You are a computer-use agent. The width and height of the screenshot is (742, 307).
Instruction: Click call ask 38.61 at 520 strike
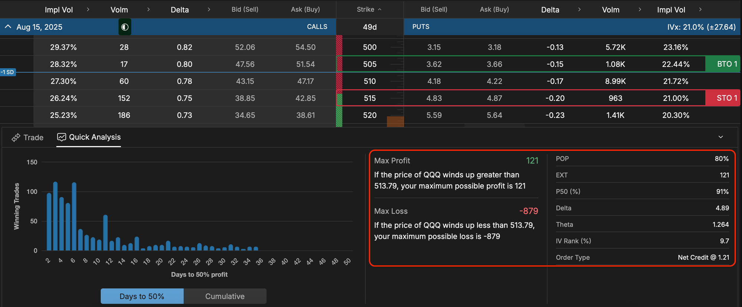click(306, 115)
